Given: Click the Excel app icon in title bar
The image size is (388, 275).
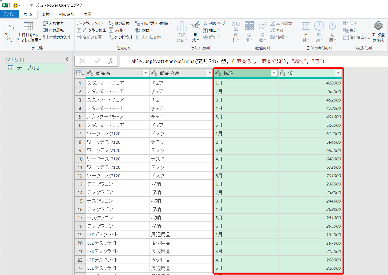Looking at the screenshot, I should coord(5,5).
